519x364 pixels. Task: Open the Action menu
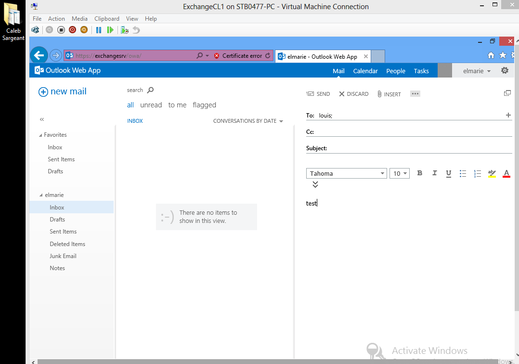[57, 18]
